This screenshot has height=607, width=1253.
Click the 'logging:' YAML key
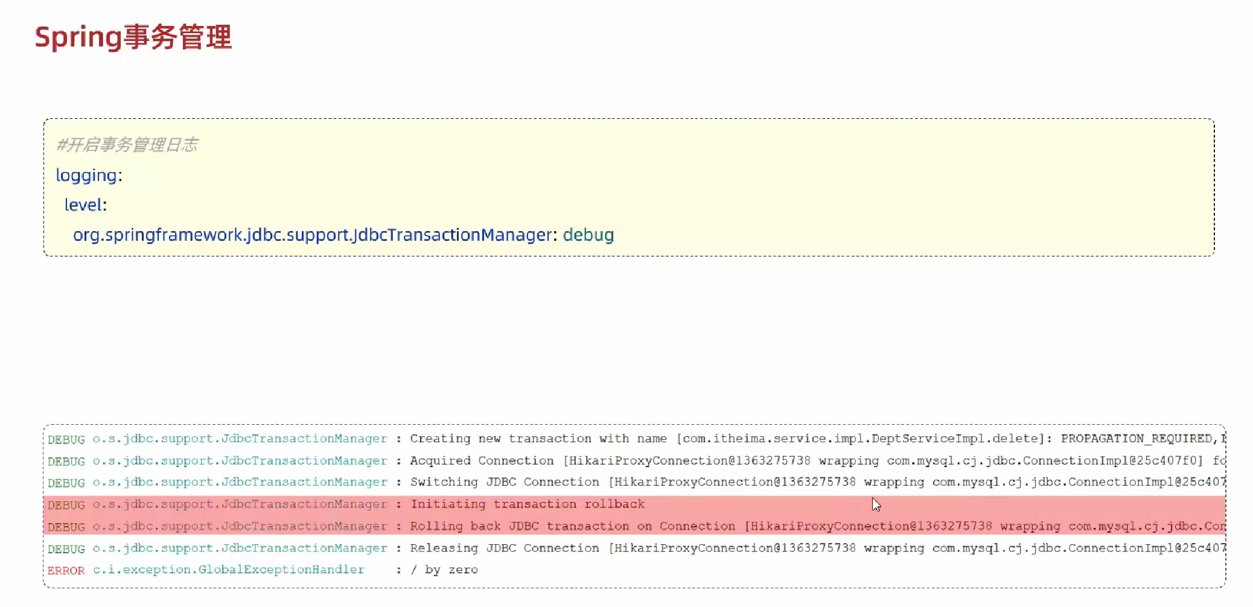(x=89, y=176)
